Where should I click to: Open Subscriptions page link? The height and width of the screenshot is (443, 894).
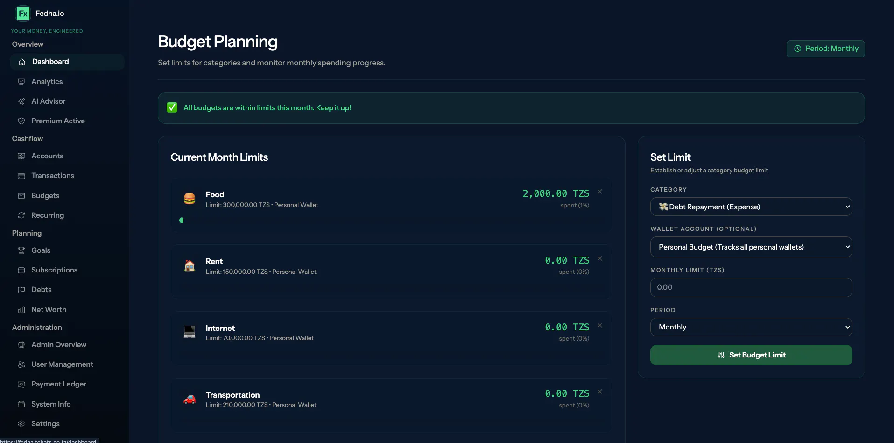(x=67, y=270)
